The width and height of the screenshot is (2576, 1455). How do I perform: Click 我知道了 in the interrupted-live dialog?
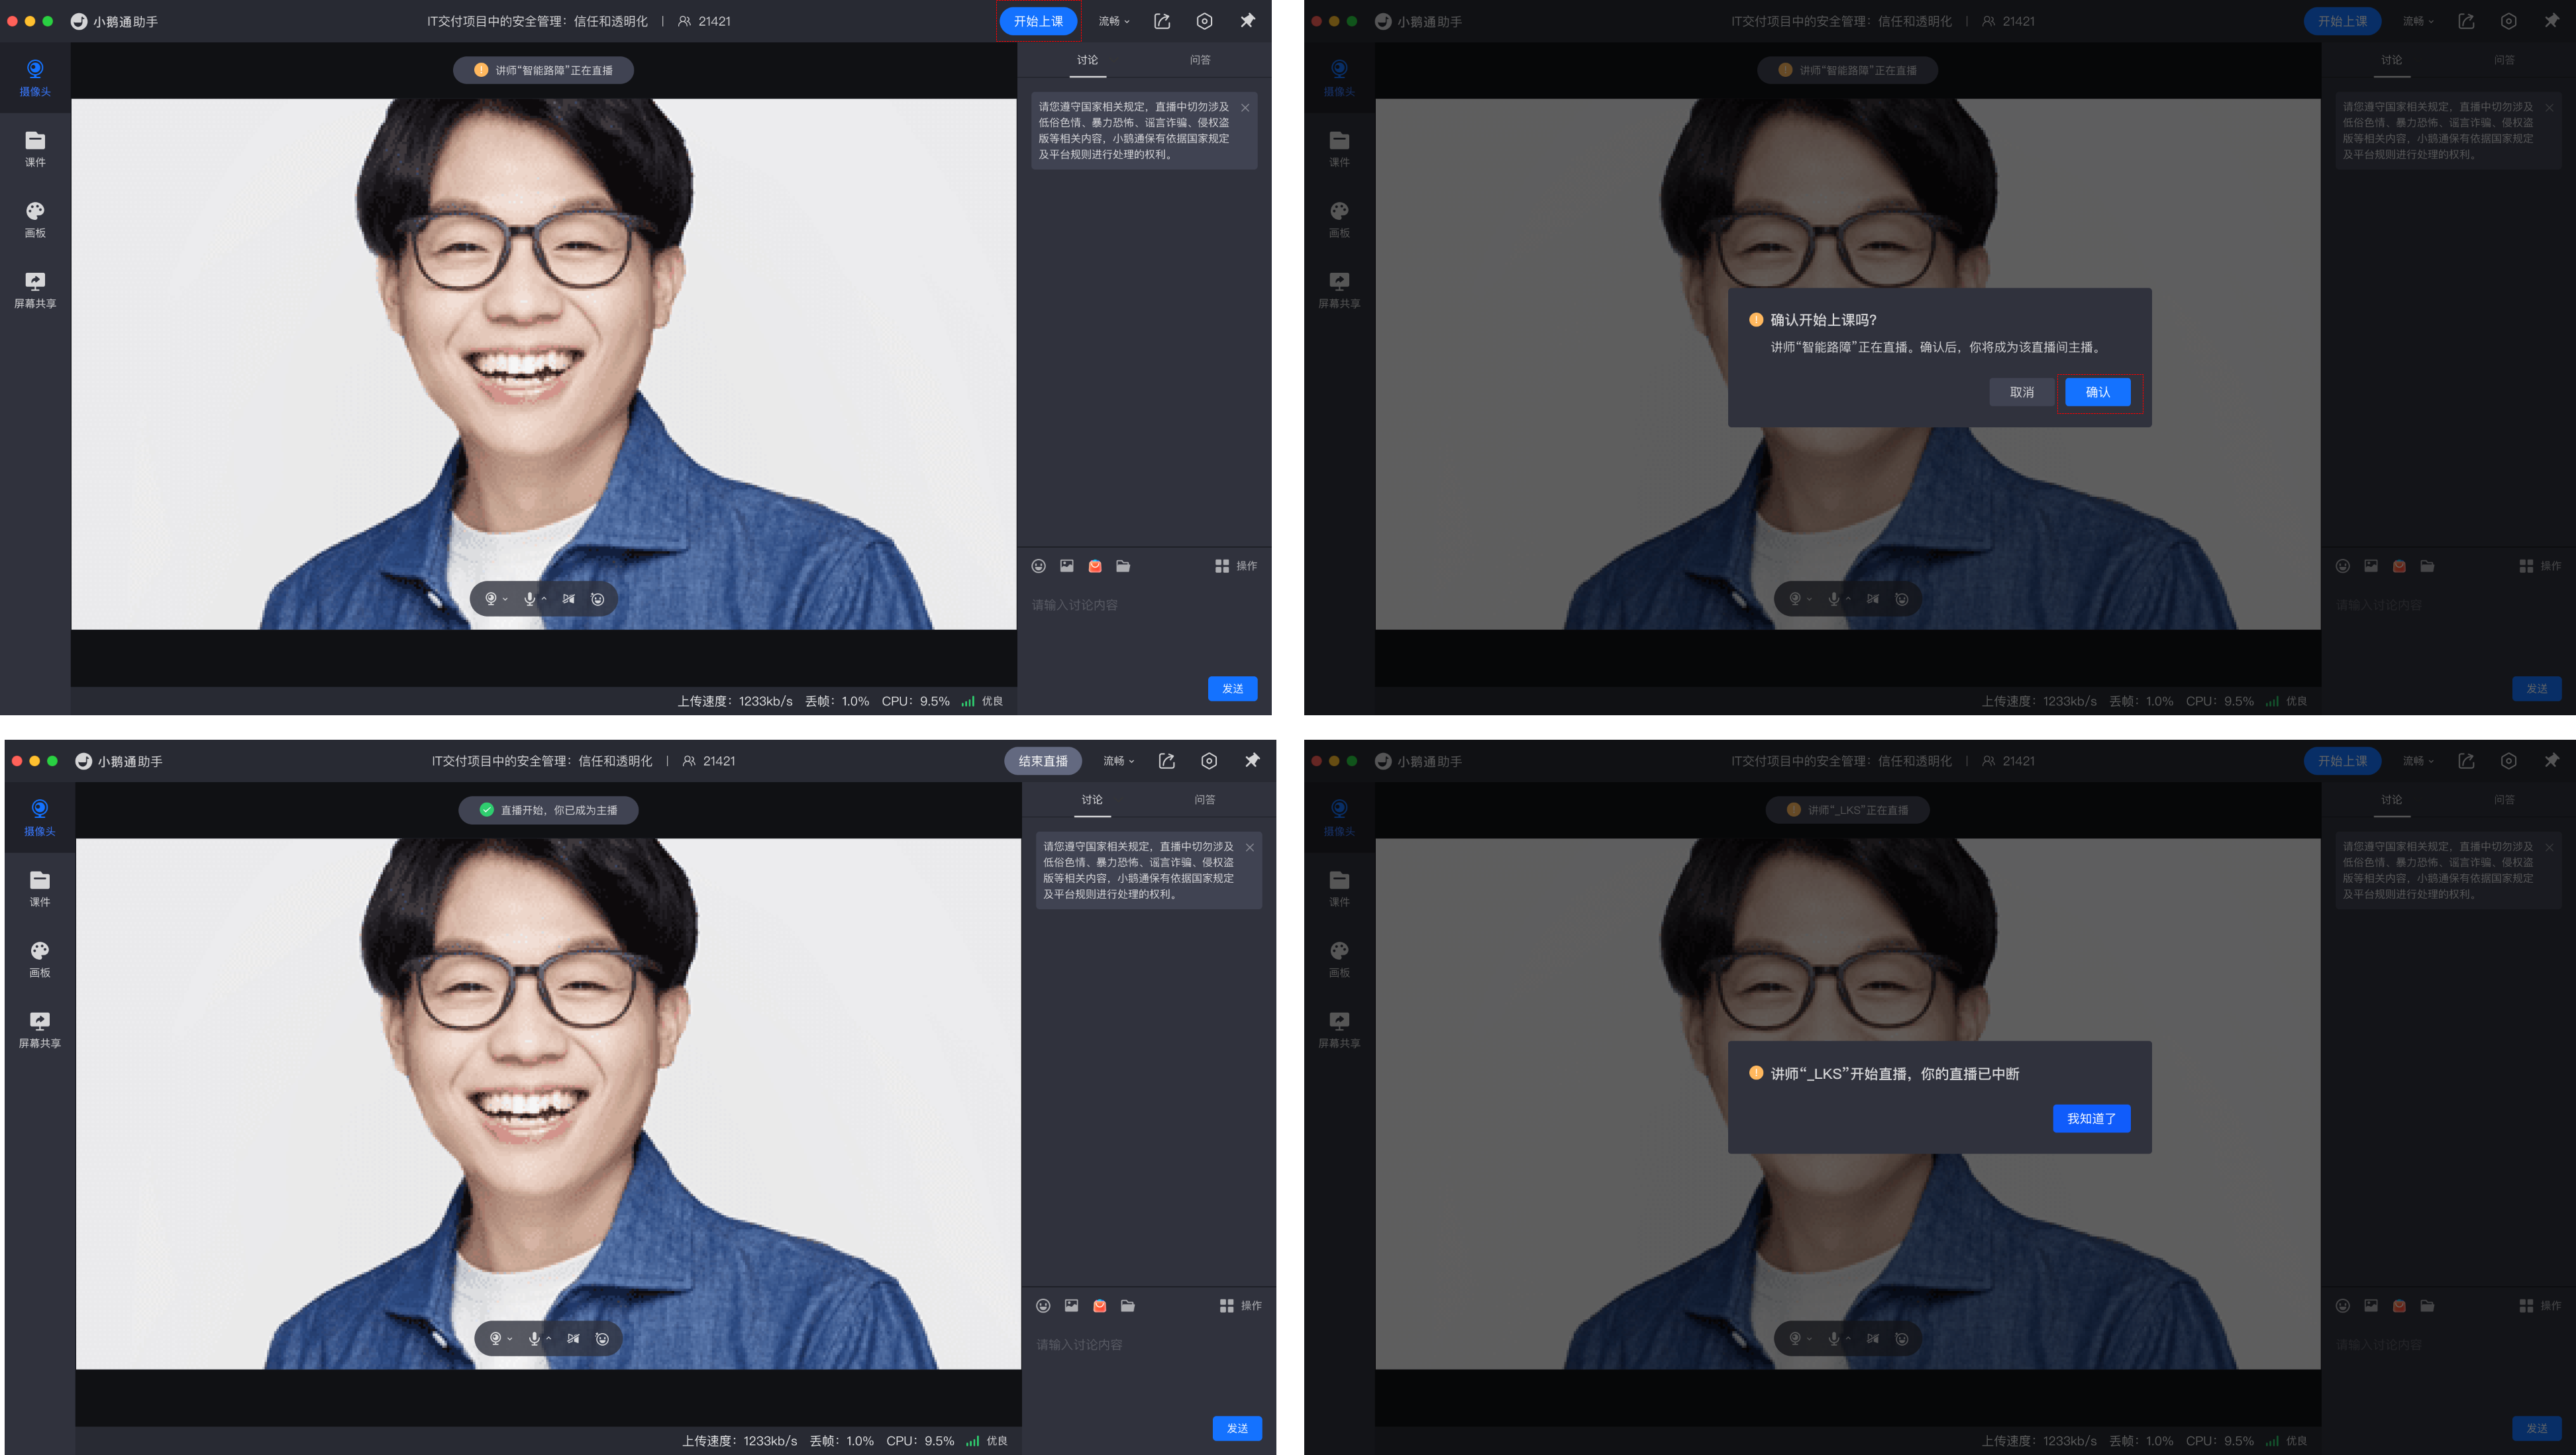pos(2091,1118)
